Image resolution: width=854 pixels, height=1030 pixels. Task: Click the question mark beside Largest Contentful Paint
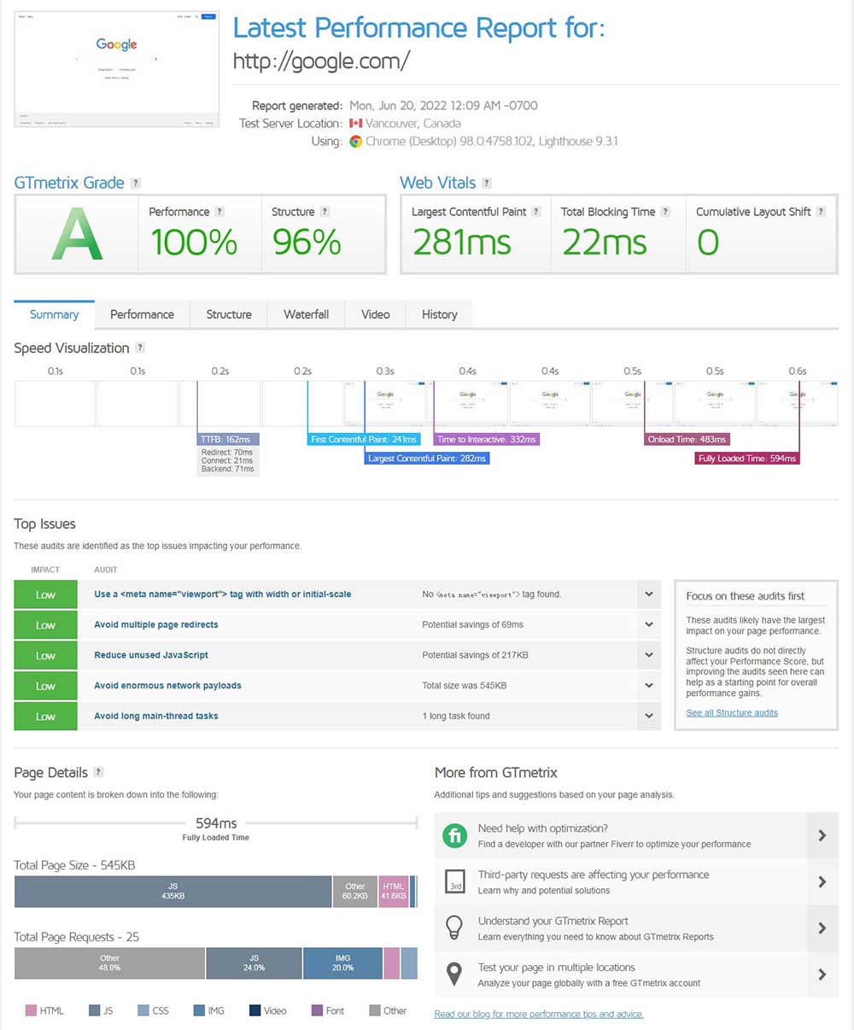tap(536, 212)
